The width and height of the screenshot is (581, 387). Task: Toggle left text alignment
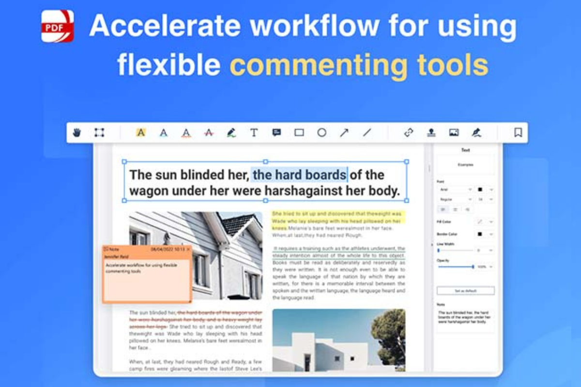click(443, 209)
